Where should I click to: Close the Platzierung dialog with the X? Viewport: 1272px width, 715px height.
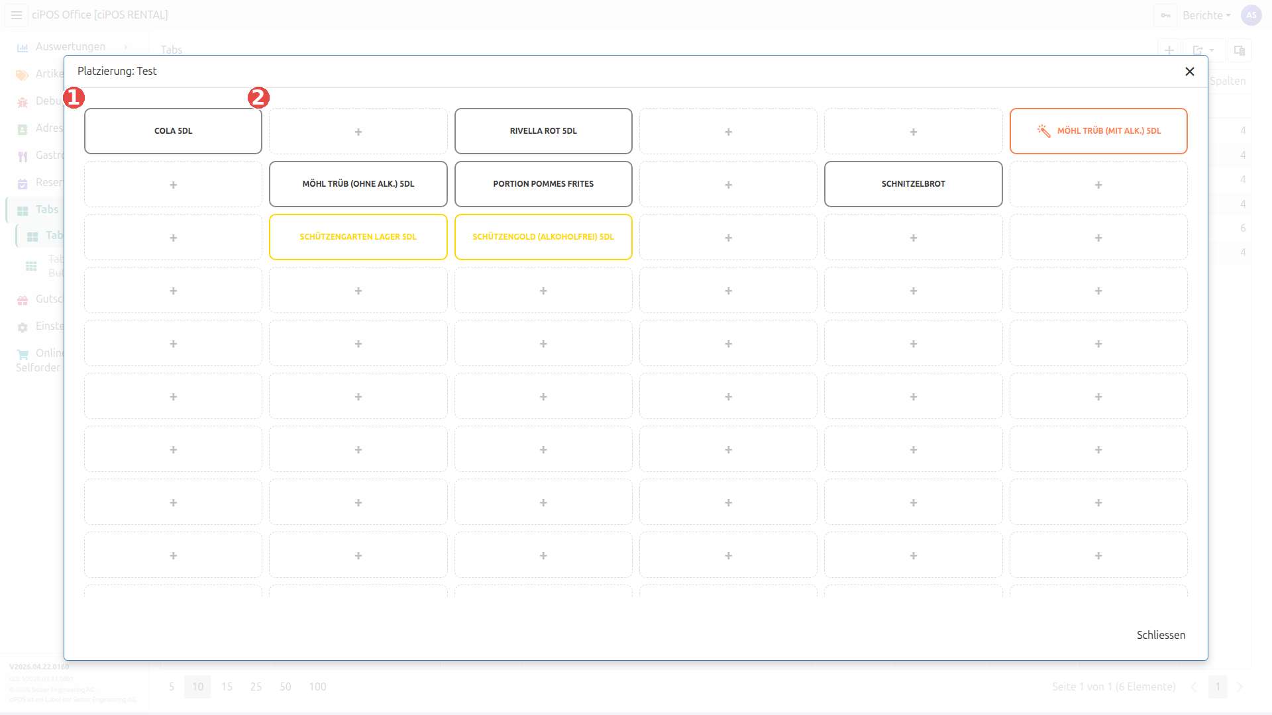1190,71
